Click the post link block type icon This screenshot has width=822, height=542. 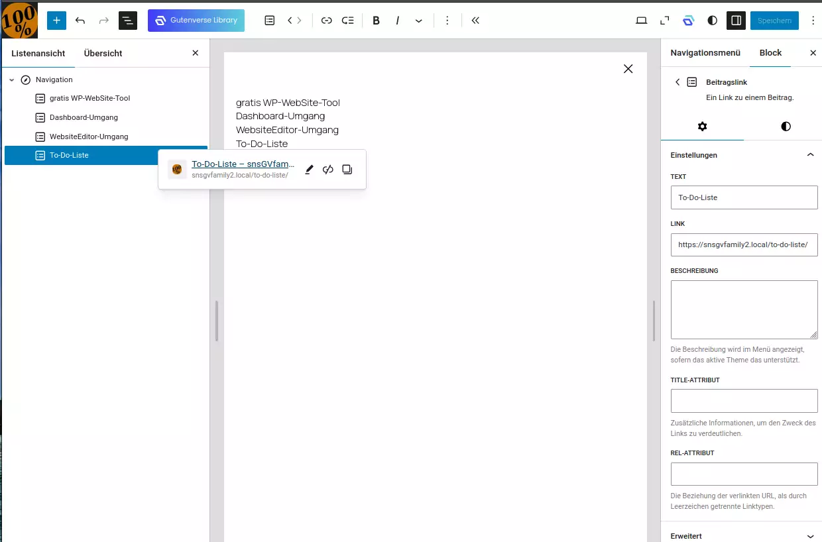(x=269, y=21)
